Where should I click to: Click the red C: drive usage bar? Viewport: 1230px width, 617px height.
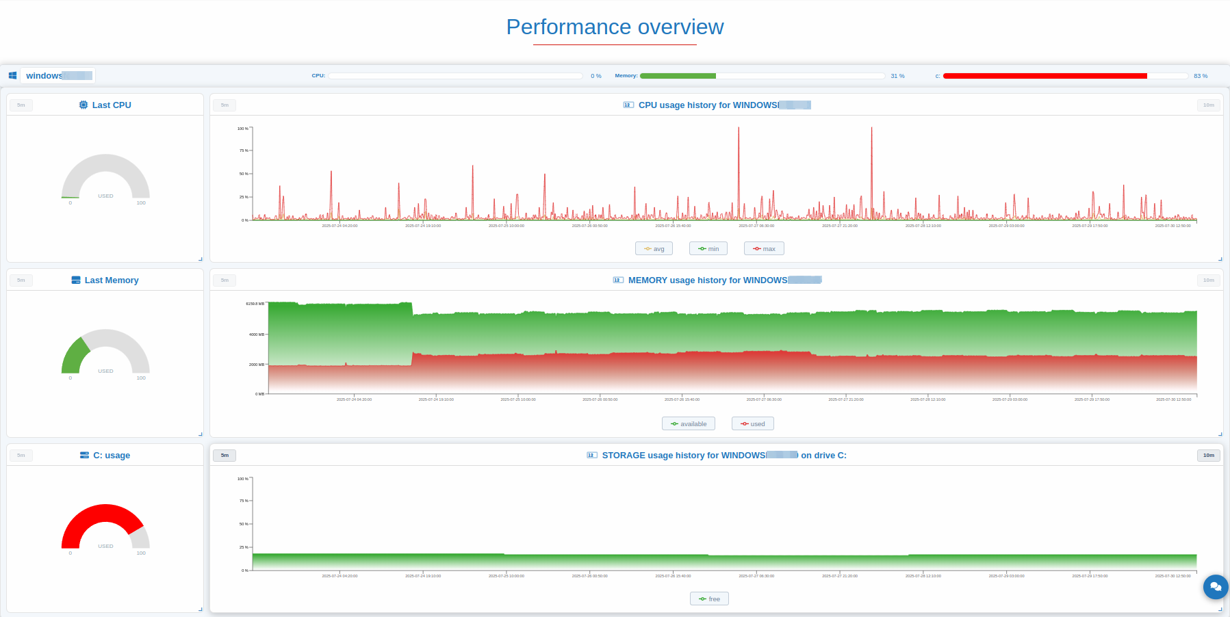coord(1045,76)
